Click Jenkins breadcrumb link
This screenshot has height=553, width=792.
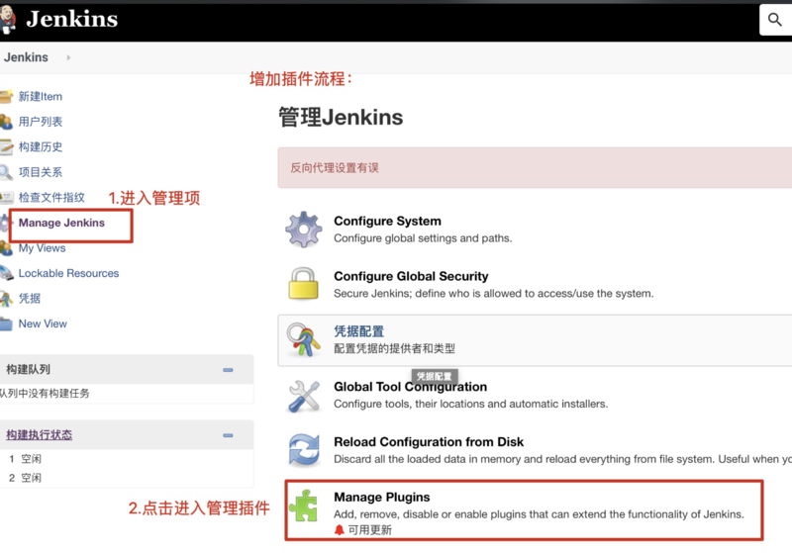(x=26, y=57)
